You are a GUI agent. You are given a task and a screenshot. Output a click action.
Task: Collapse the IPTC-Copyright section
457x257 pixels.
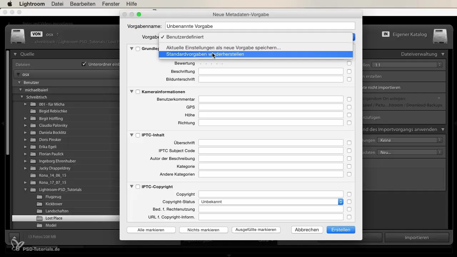click(132, 186)
